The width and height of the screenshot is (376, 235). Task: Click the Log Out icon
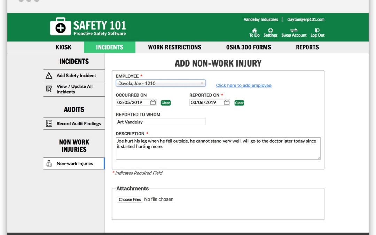317,30
